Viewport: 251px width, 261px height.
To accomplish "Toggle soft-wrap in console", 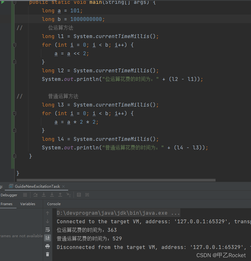I will pyautogui.click(x=48, y=230).
